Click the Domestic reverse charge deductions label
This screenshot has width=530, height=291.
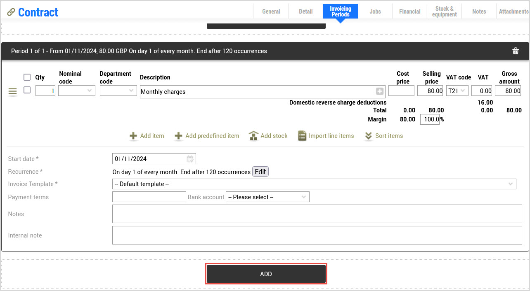[338, 102]
